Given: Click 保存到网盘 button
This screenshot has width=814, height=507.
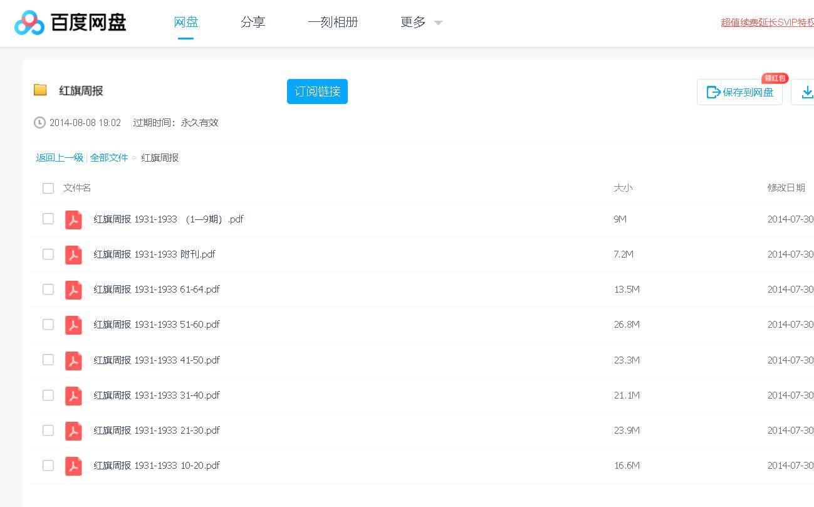Looking at the screenshot, I should click(739, 93).
